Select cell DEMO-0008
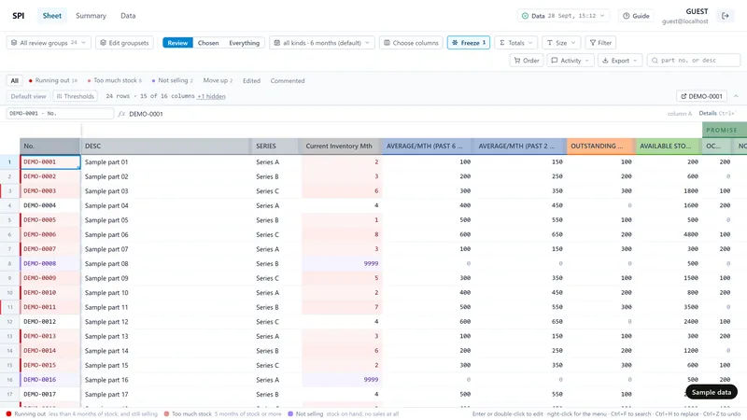The height and width of the screenshot is (420, 747). tap(50, 263)
